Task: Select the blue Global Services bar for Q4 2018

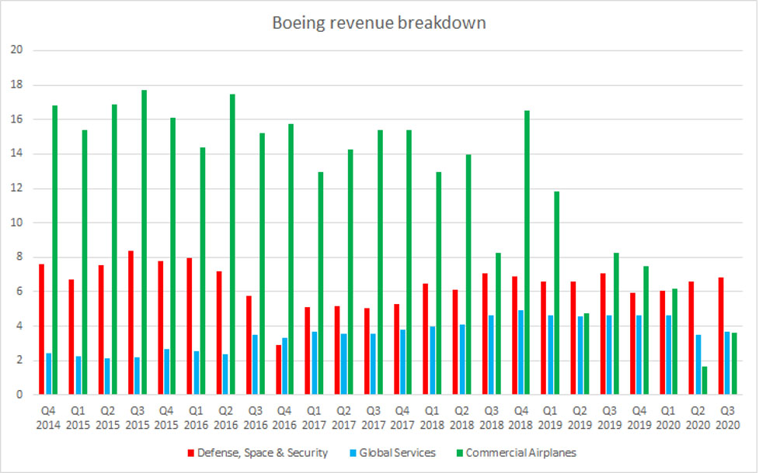Action: point(521,353)
